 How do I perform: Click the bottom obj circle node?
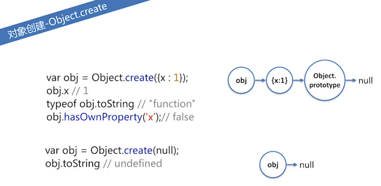point(273,165)
